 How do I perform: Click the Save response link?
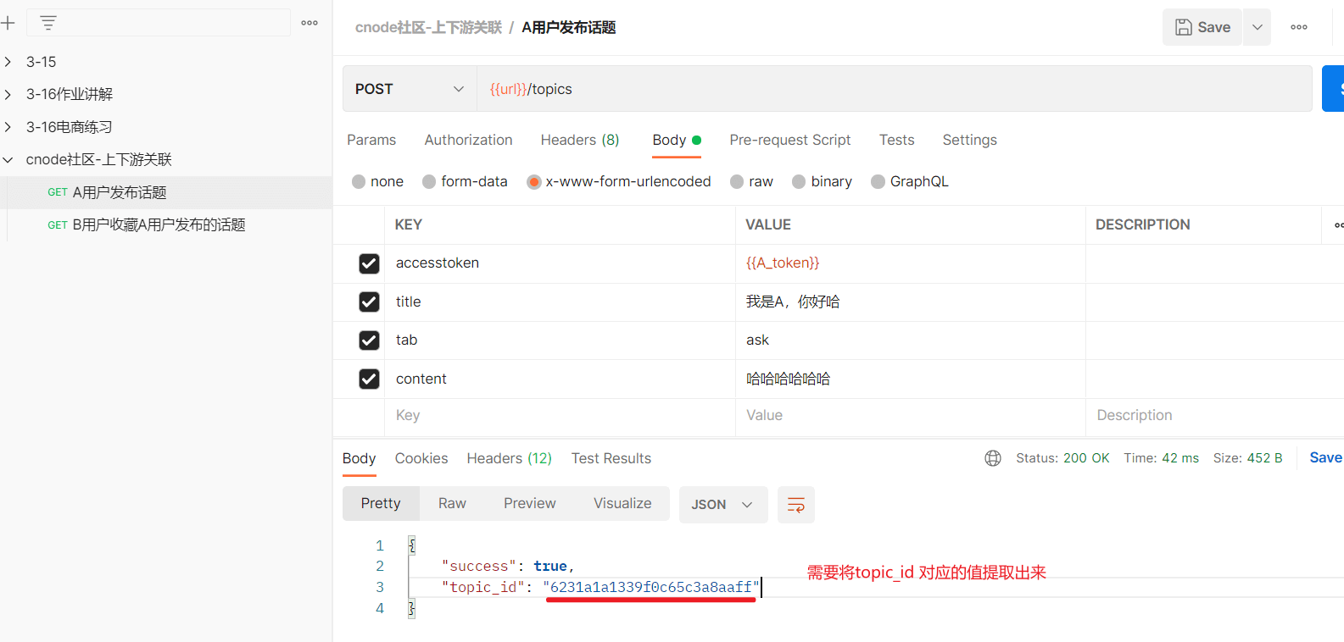pos(1325,457)
